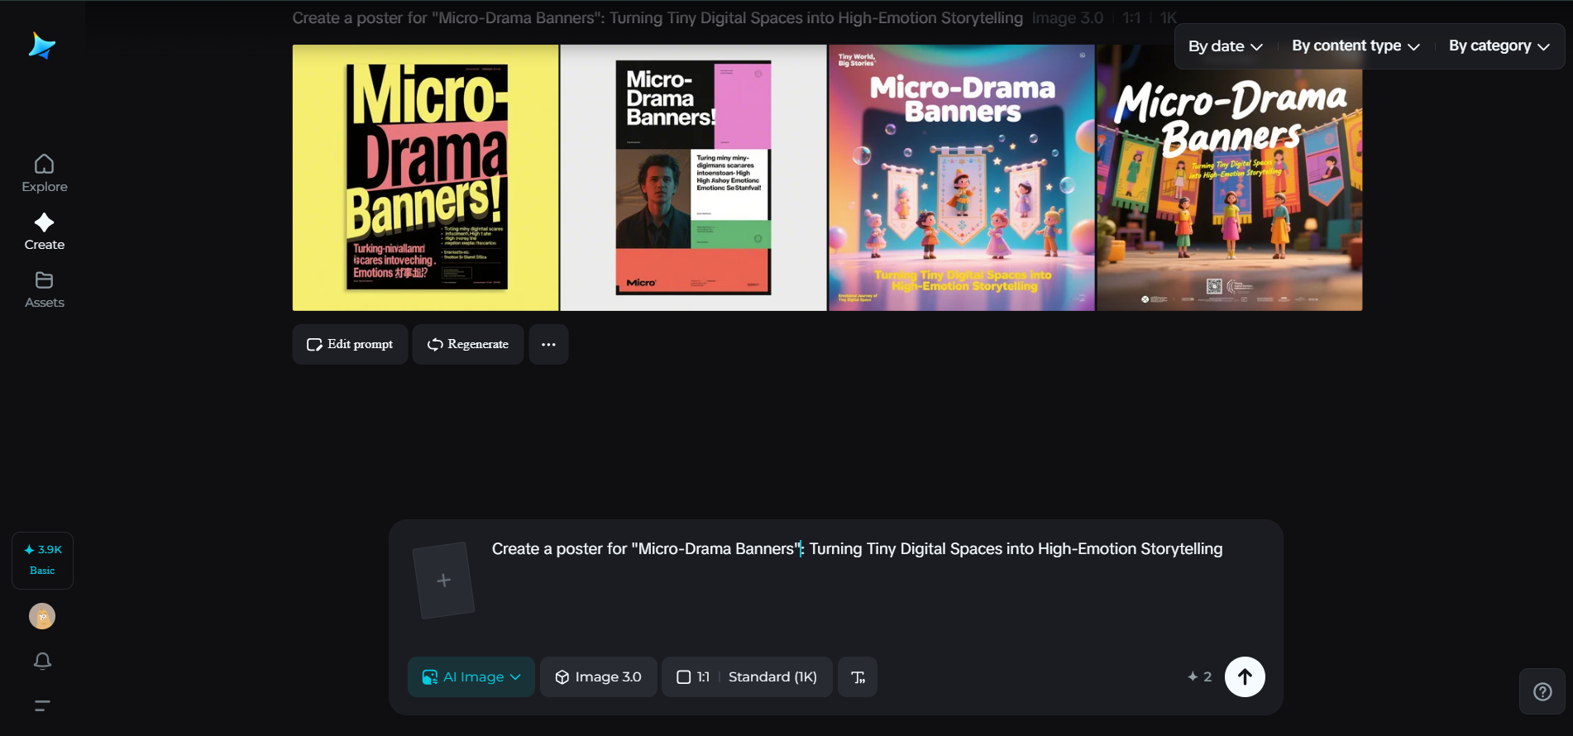Open the AI Image type dropdown
Viewport: 1573px width, 736px height.
471,676
